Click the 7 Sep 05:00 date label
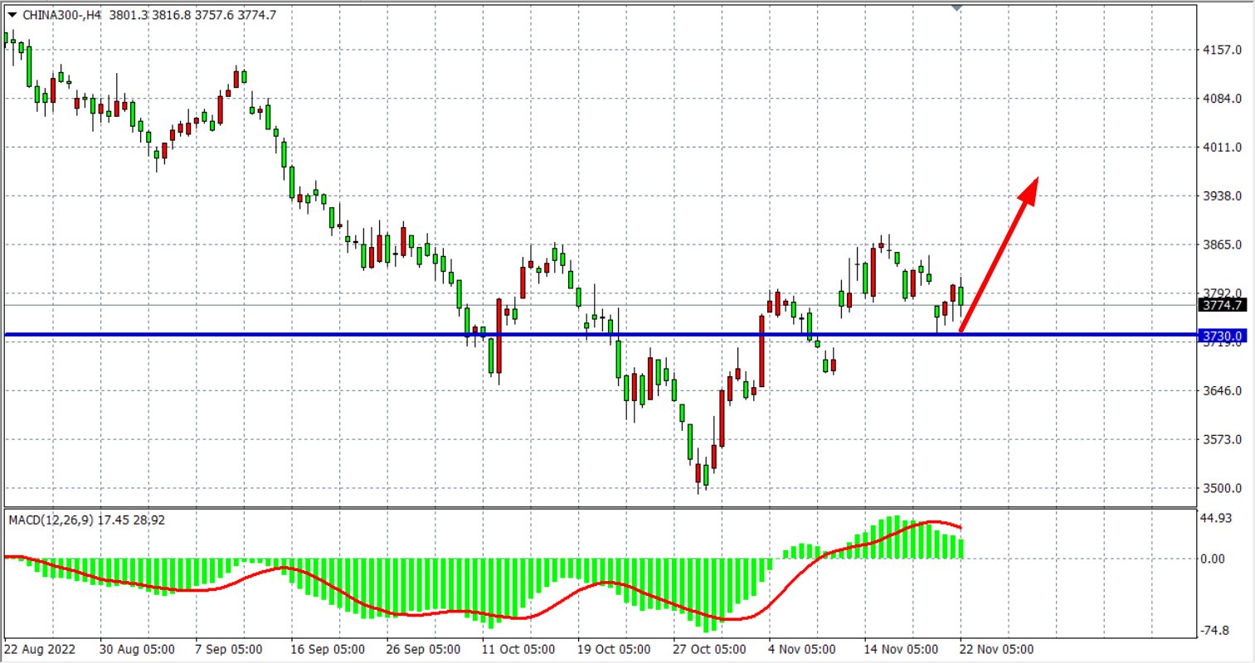1255x663 pixels. click(228, 649)
